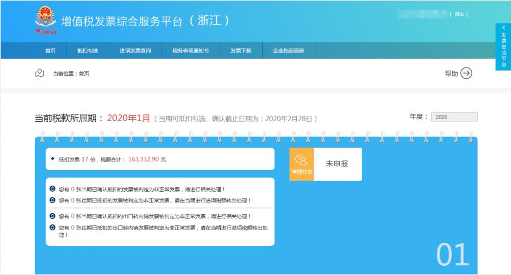511x275 pixels.
Task: Click the 退出 logout link
Action: coord(459,14)
